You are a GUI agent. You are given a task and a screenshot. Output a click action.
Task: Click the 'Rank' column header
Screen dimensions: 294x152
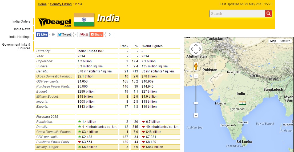coord(124,46)
